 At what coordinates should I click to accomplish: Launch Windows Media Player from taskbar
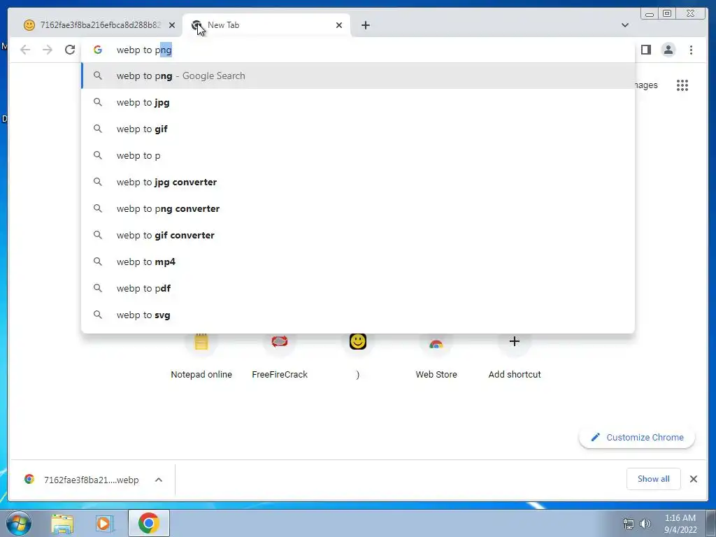pyautogui.click(x=104, y=523)
